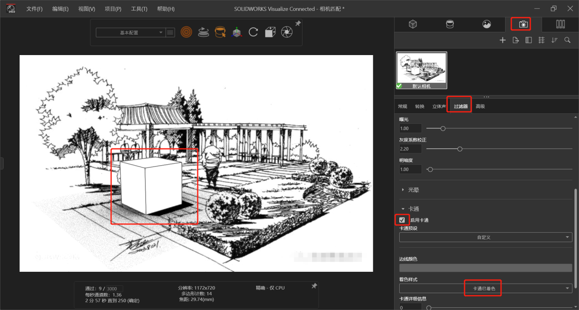Viewport: 579px width, 310px height.
Task: Open the Scenes tab image icon
Action: click(487, 25)
